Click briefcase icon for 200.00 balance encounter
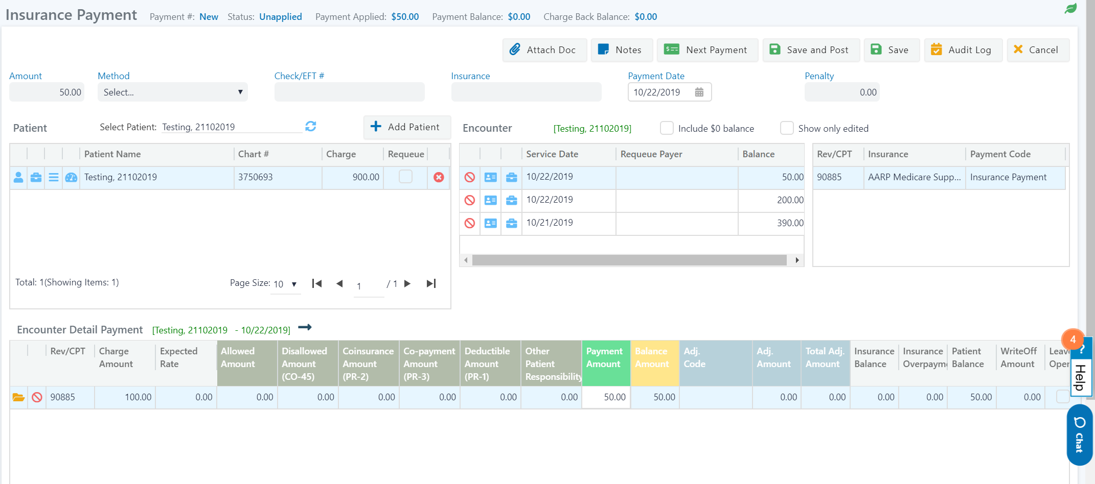 [x=511, y=200]
